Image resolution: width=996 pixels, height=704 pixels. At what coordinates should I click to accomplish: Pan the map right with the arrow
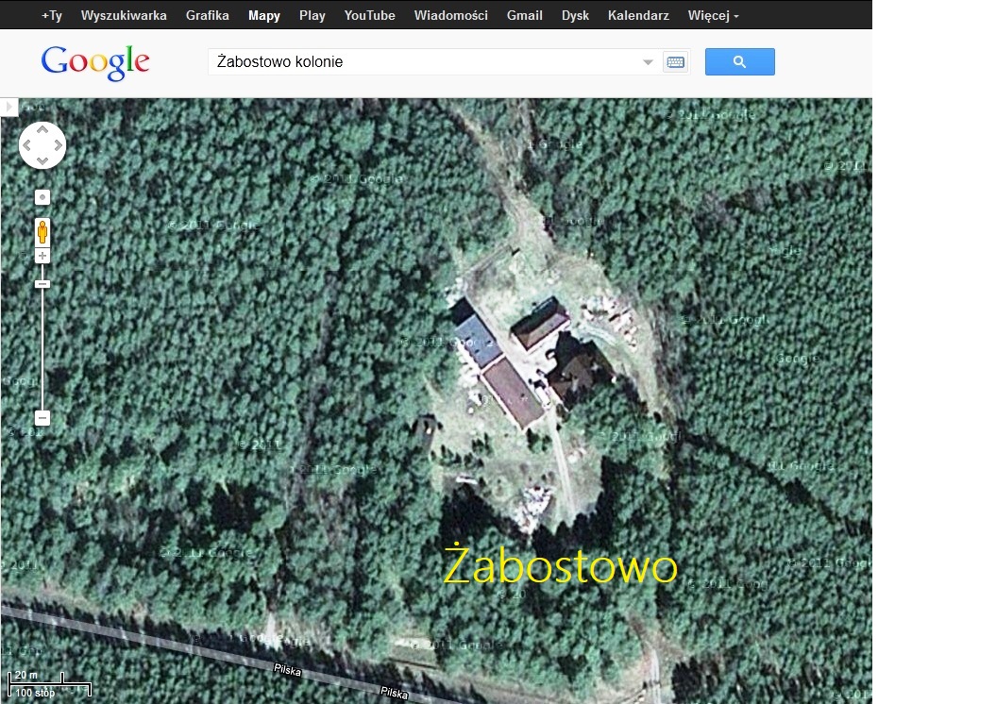pyautogui.click(x=58, y=145)
